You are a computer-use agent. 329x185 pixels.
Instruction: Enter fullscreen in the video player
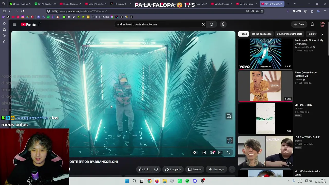point(229,152)
